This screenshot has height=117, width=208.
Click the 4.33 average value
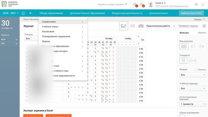click(x=141, y=57)
